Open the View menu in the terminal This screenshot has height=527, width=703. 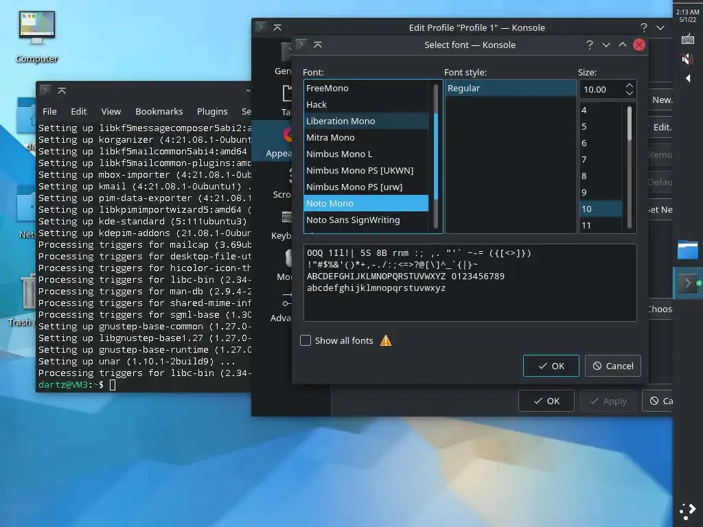111,112
